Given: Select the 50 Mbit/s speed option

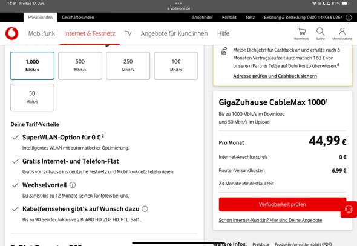Looking at the screenshot, I should pyautogui.click(x=32, y=98).
